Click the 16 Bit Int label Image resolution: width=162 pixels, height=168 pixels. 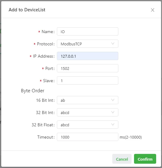pos(45,100)
